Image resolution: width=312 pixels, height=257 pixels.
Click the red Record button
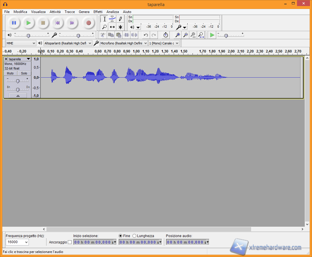tap(88, 23)
